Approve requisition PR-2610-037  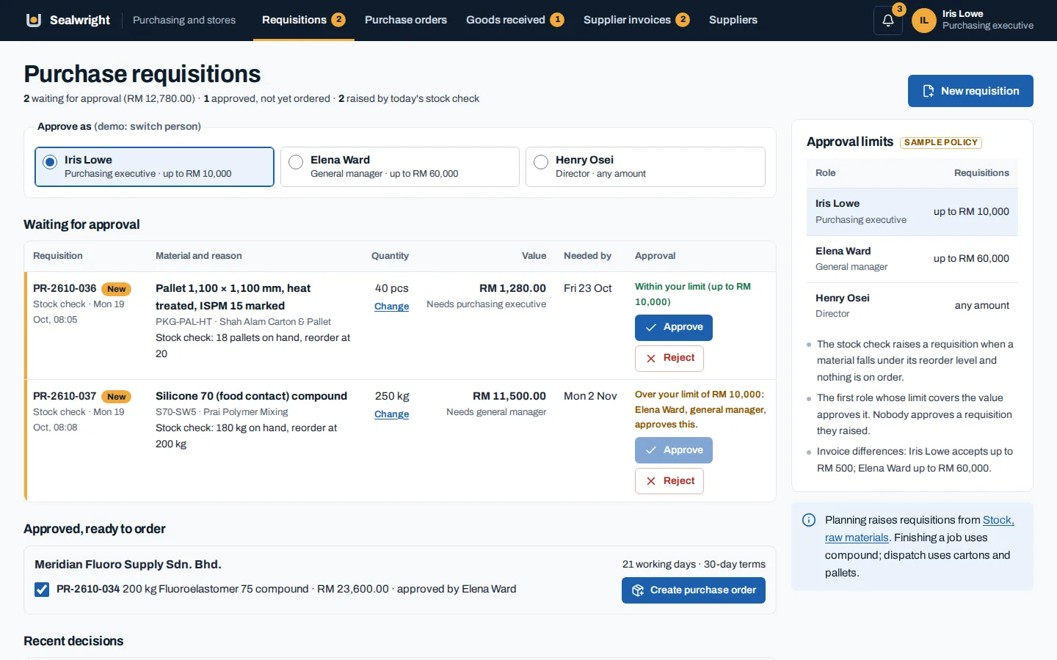(674, 450)
